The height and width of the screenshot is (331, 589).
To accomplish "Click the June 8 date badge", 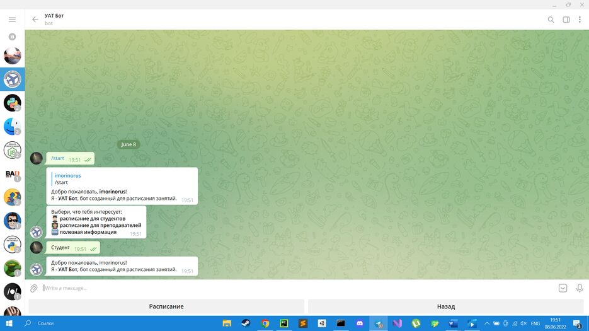I will pos(129,144).
